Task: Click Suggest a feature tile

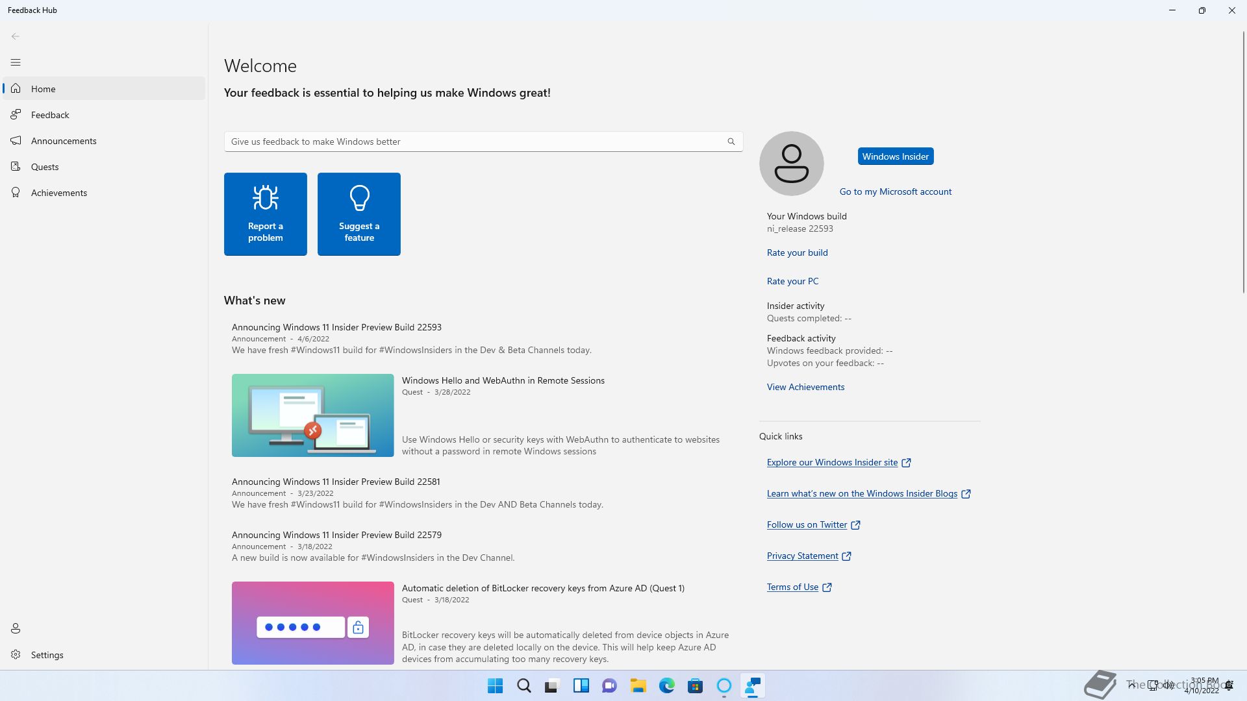Action: [359, 214]
